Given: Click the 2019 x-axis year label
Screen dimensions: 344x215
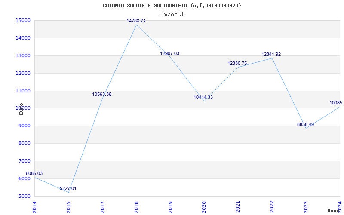Looking at the screenshot, I should click(170, 207).
